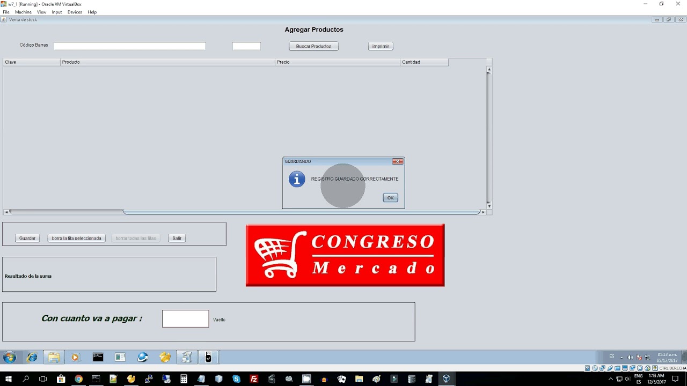Viewport: 687px width, 386px height.
Task: Open Microsoft Store from the host taskbar
Action: [x=61, y=379]
